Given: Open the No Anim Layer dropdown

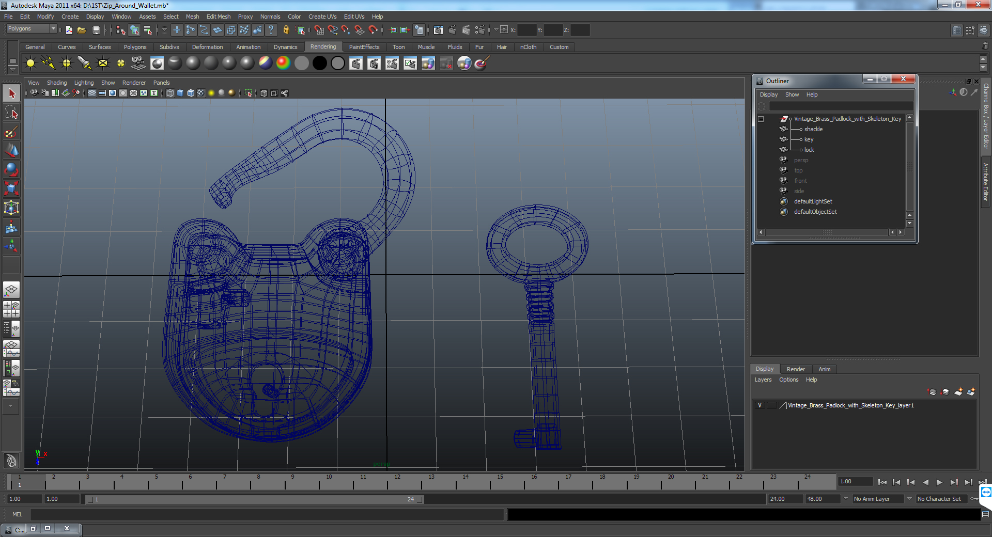Looking at the screenshot, I should (x=878, y=499).
